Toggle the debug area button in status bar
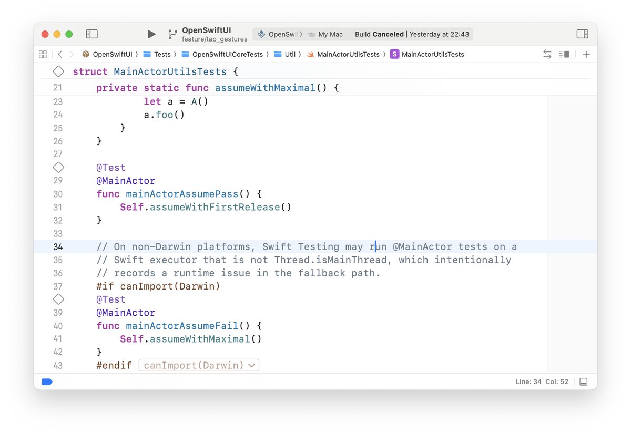631x434 pixels. coord(583,382)
